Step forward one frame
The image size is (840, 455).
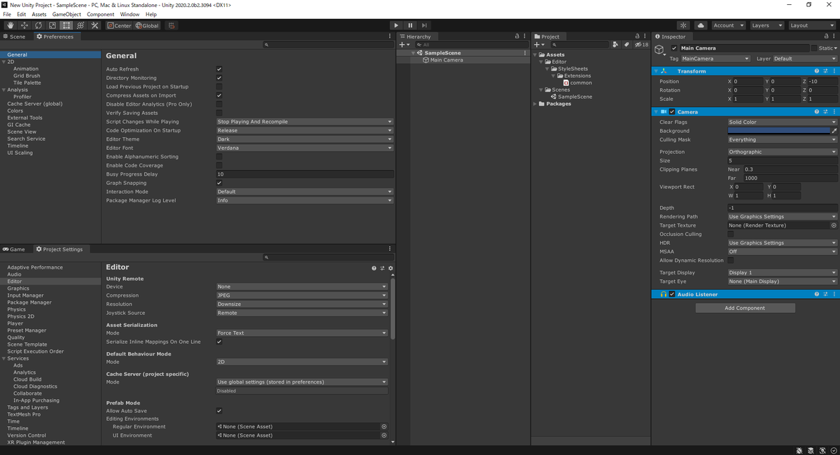click(x=424, y=25)
